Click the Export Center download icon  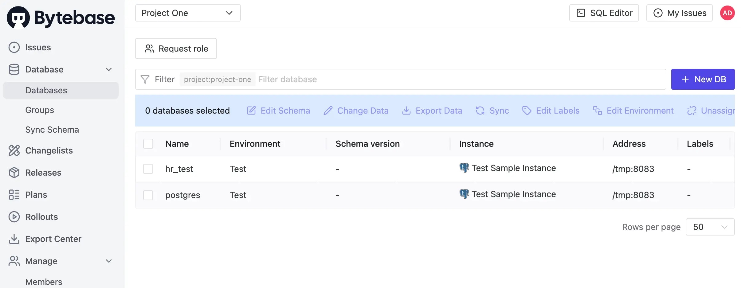pos(14,239)
